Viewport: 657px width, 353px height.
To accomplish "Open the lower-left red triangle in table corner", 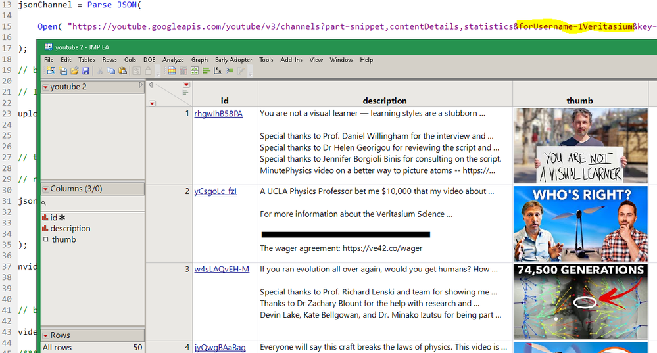I will [x=152, y=103].
